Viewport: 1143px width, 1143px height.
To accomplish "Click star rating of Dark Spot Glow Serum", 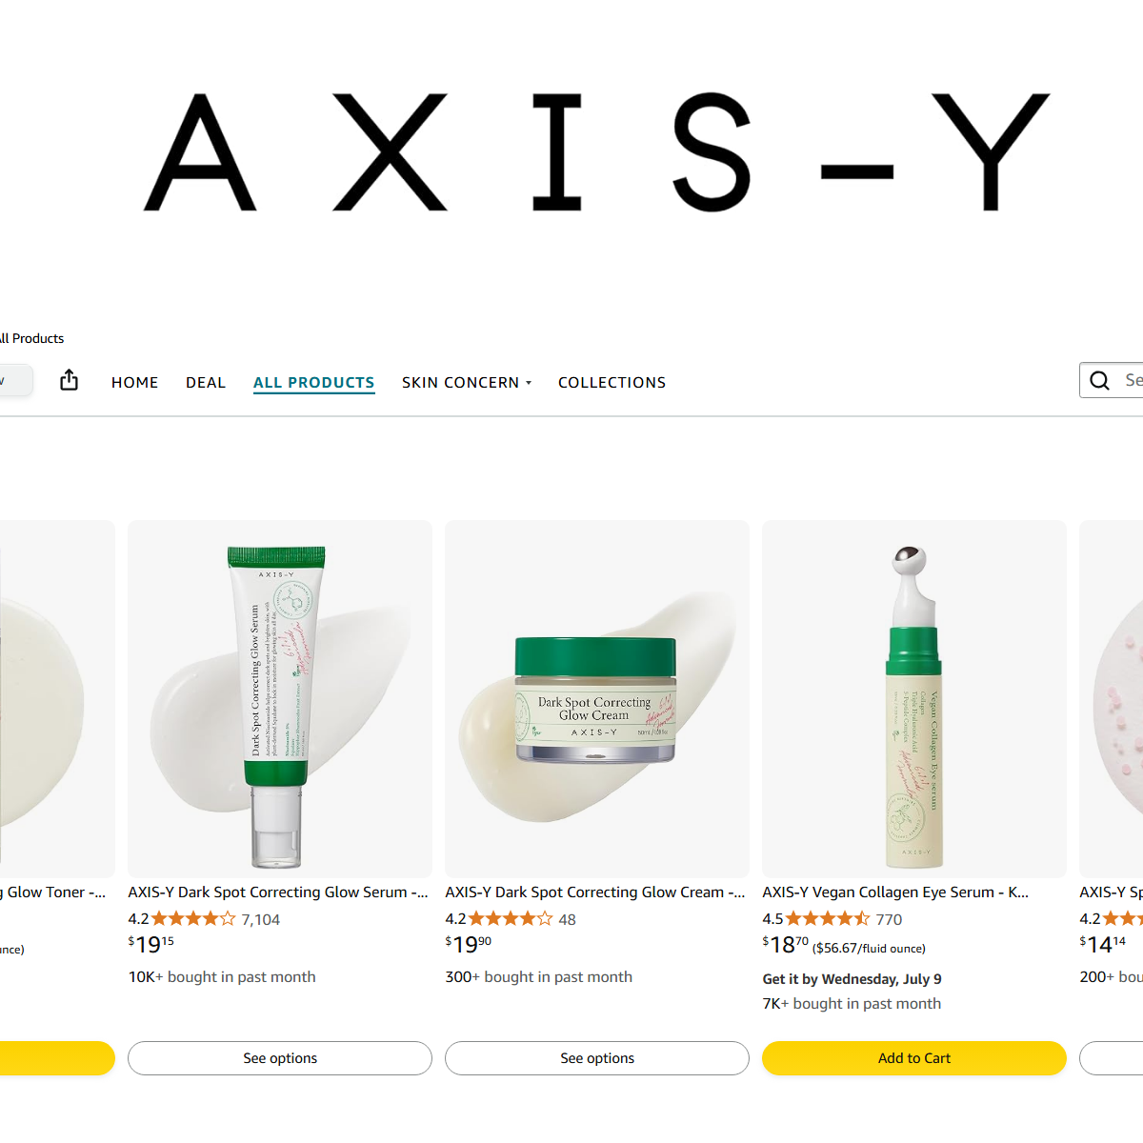I will 193,919.
